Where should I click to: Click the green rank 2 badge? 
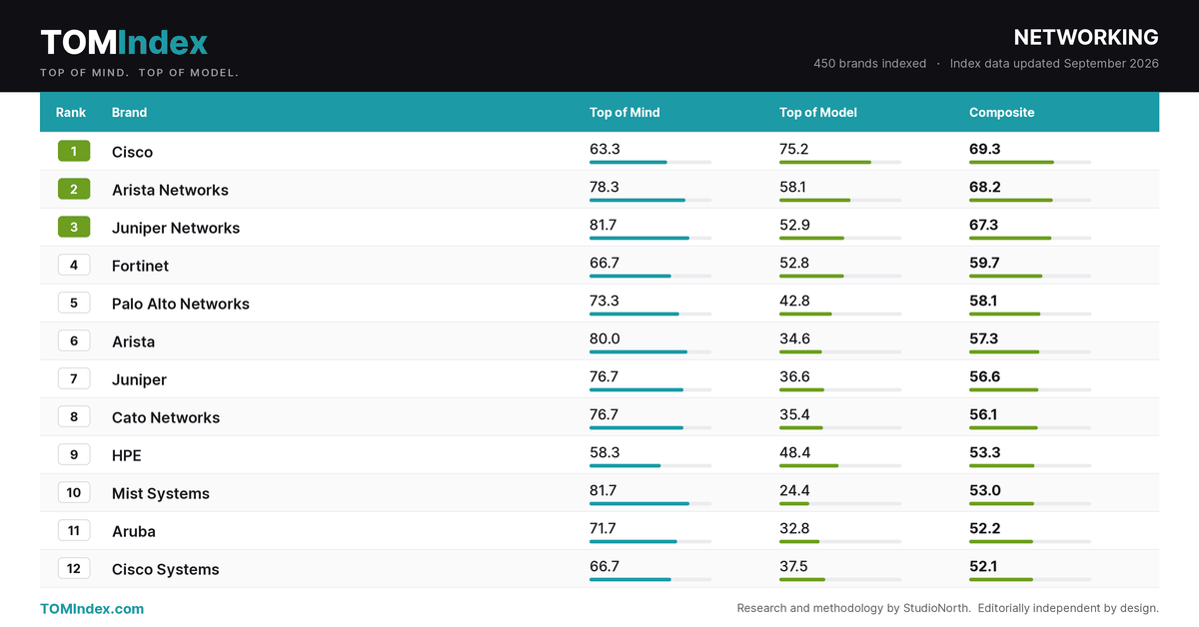(x=74, y=190)
